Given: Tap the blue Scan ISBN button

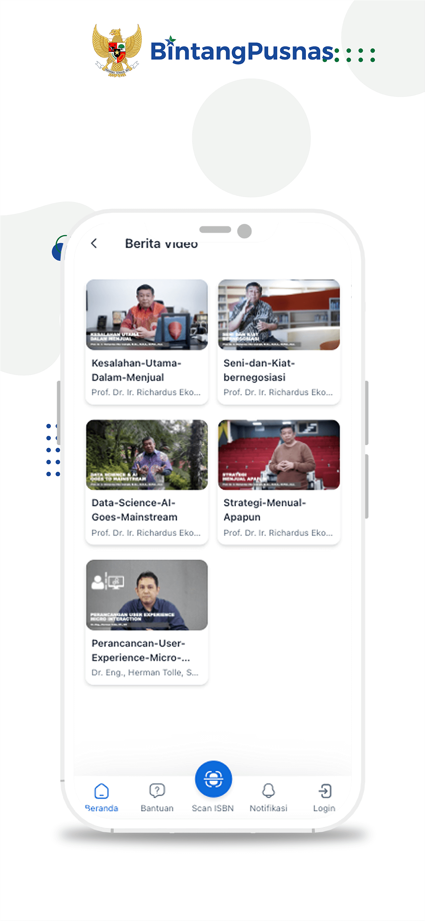Looking at the screenshot, I should click(213, 779).
